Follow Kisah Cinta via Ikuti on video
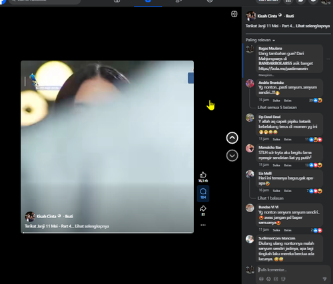333x284 pixels. (x=69, y=216)
